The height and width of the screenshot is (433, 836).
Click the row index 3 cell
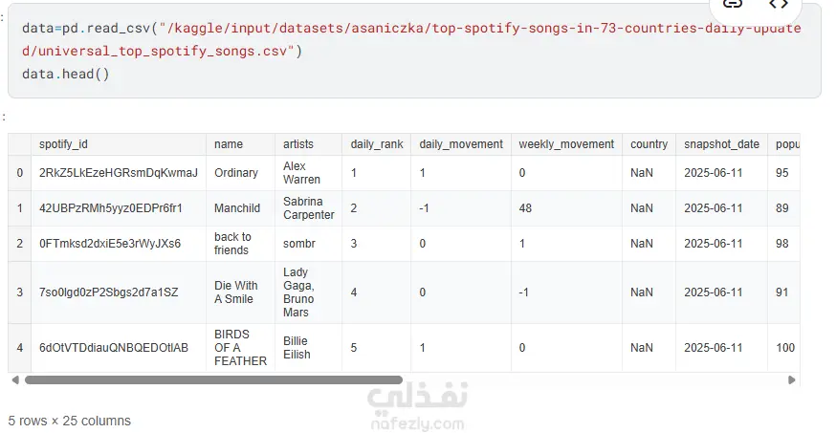coord(19,292)
